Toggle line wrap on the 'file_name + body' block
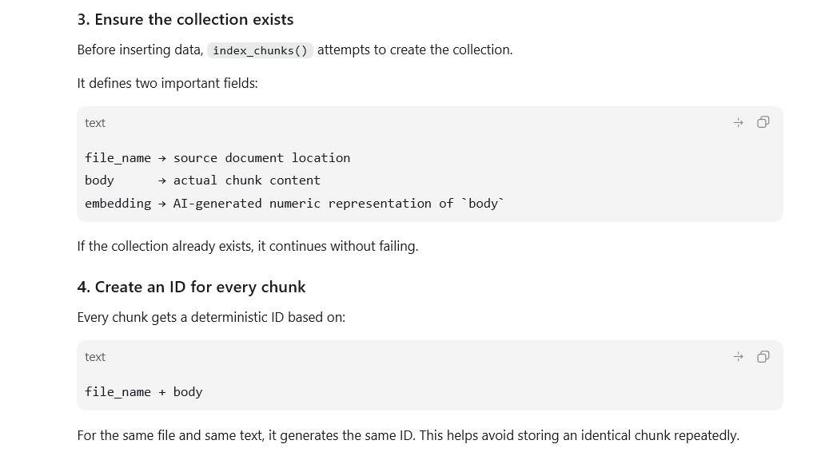The width and height of the screenshot is (825, 460). coord(738,357)
